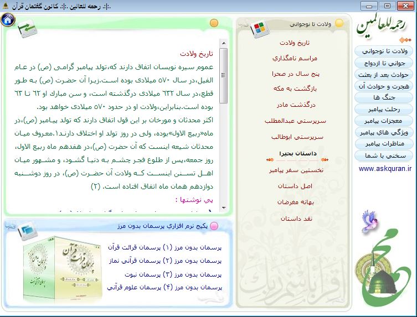Click the application icon in the title bar
Screen dimensions: 417x317
[6, 6]
